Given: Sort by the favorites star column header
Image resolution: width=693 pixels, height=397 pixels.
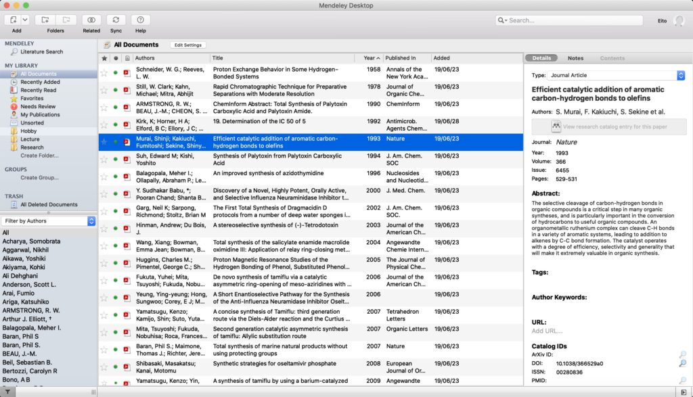Looking at the screenshot, I should (x=104, y=58).
